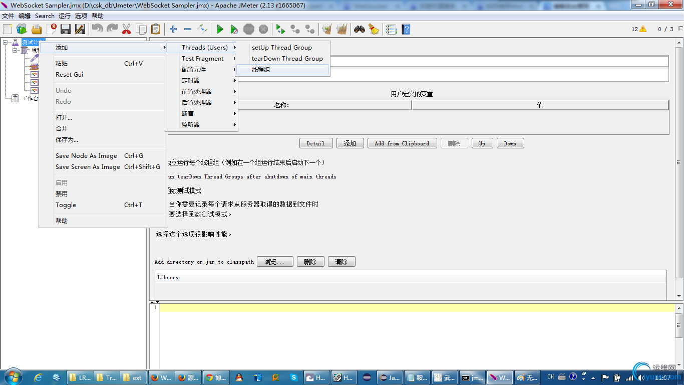This screenshot has height=385, width=684.
Task: Expand the 监听器 submenu entry
Action: [x=201, y=125]
